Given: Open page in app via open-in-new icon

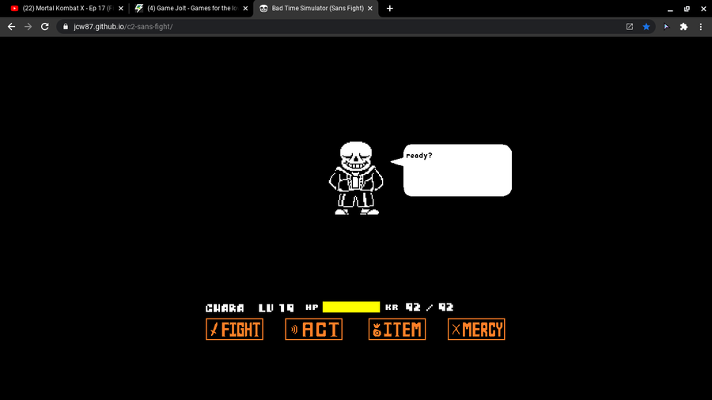Looking at the screenshot, I should [630, 27].
